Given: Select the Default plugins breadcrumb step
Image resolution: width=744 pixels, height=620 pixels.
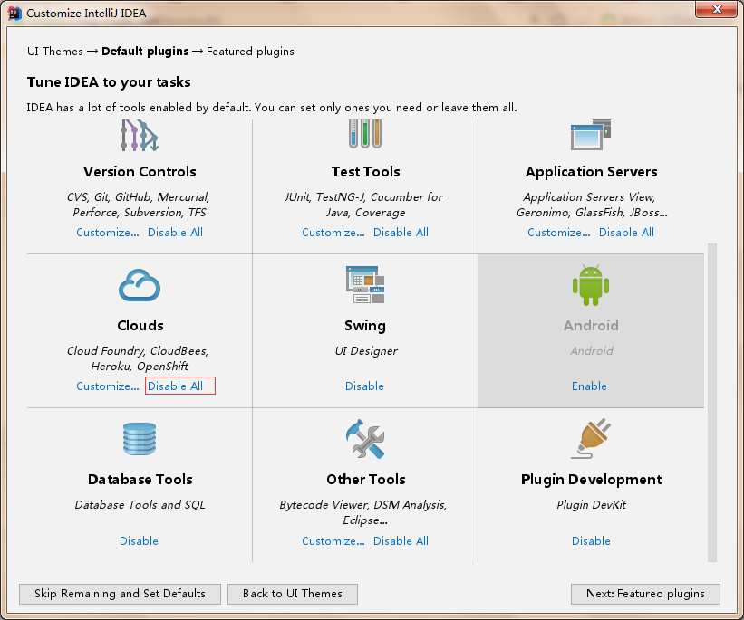Looking at the screenshot, I should (x=145, y=52).
